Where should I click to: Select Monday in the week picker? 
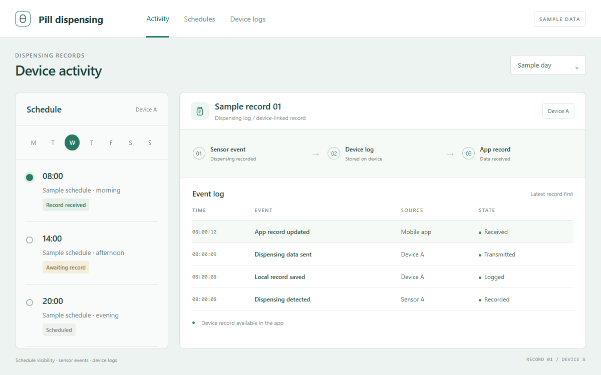point(34,143)
